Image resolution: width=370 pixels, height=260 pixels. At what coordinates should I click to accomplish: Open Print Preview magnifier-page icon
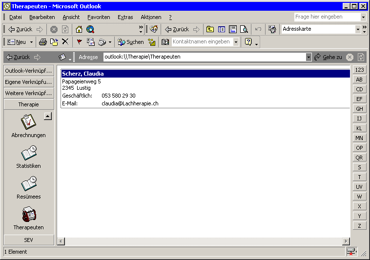tap(244, 29)
